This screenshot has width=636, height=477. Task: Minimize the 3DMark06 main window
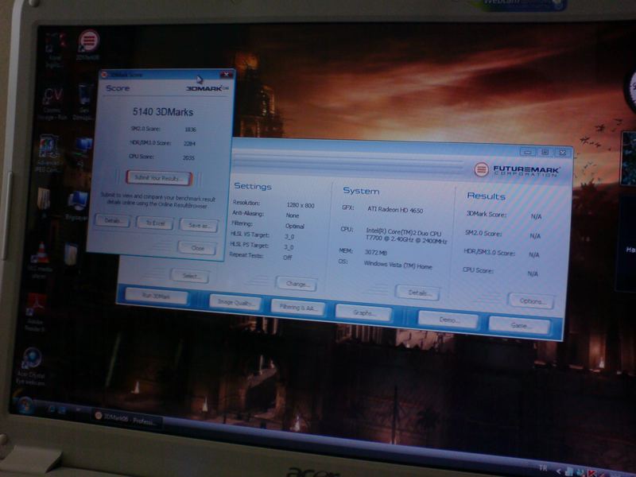tap(528, 152)
